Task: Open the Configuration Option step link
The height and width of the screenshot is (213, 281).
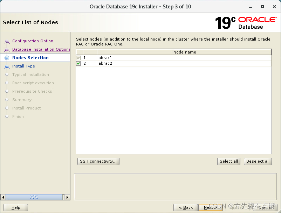Action: point(33,41)
